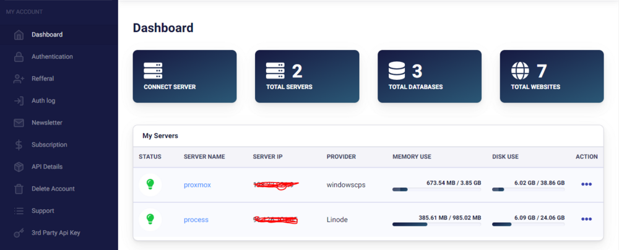Open the Total Websites card

[x=552, y=76]
